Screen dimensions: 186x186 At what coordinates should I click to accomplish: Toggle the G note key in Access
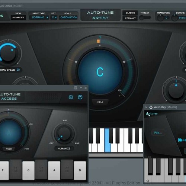[x=28, y=170]
